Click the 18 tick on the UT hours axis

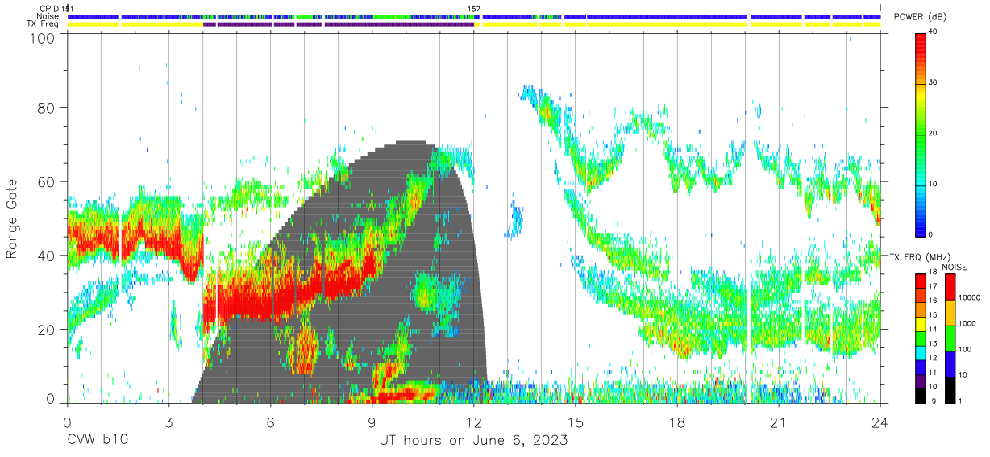click(676, 422)
